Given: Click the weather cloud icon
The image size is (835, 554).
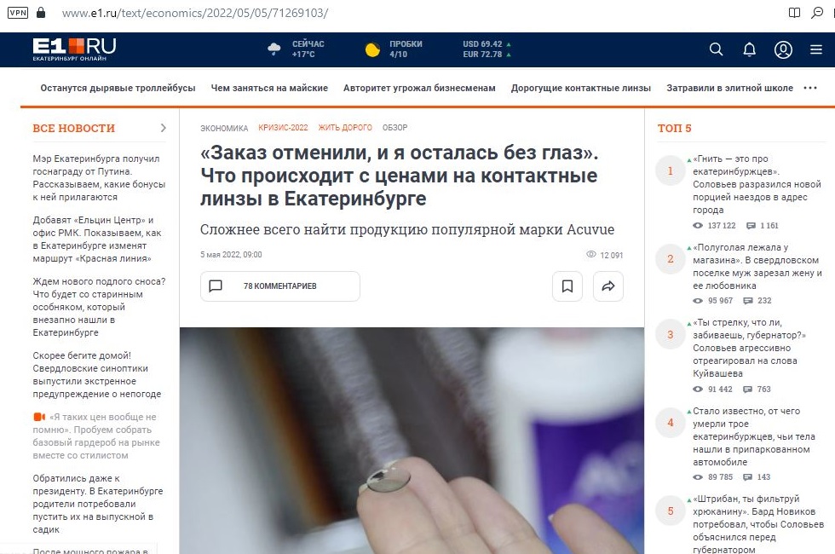Looking at the screenshot, I should pos(274,49).
